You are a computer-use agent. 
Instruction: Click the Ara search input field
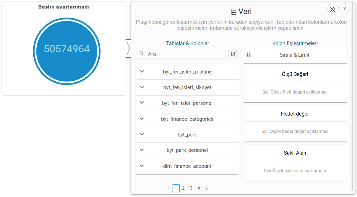coord(186,54)
